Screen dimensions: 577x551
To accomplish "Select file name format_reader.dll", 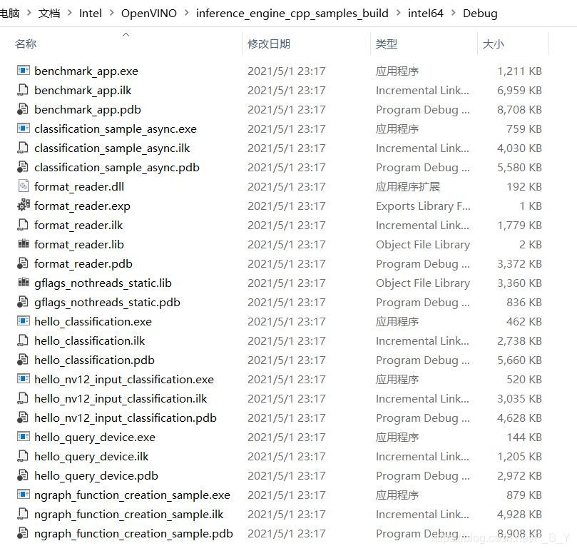I will point(79,186).
